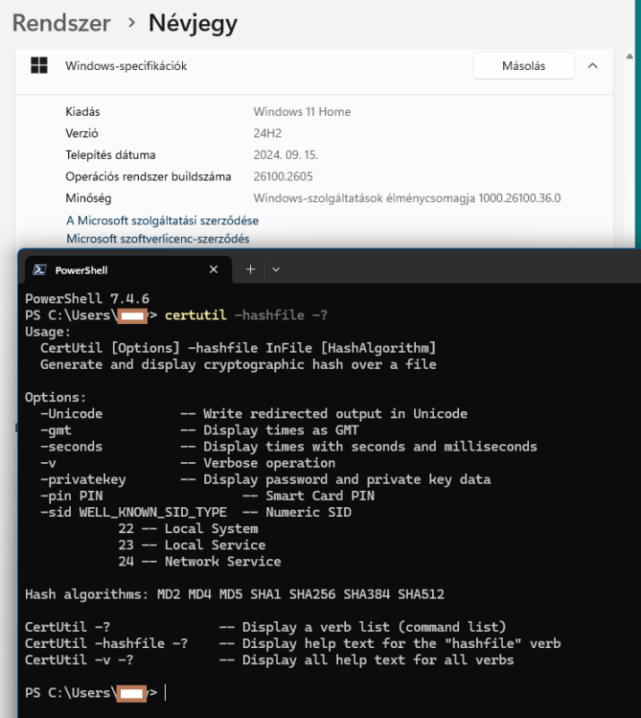Viewport: 641px width, 718px height.
Task: Click the terminal prompt cursor at bottom
Action: pyautogui.click(x=165, y=692)
